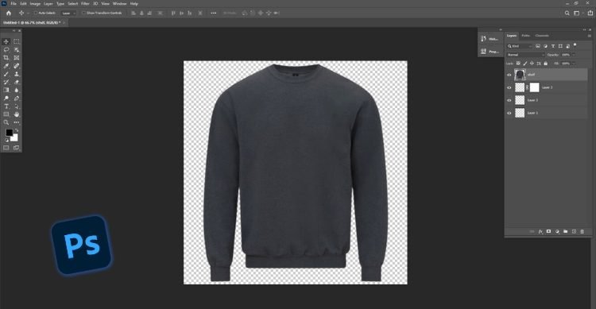The image size is (596, 309).
Task: Select the Brush tool
Action: [6, 74]
